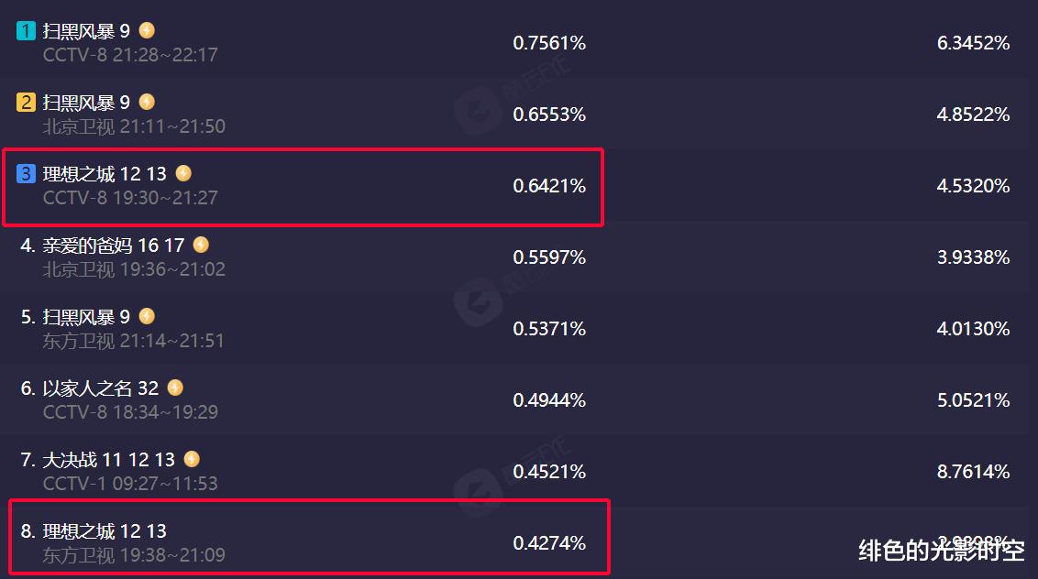Viewport: 1038px width, 579px height.
Task: Open the 以家人之名 32 program entry
Action: point(101,388)
